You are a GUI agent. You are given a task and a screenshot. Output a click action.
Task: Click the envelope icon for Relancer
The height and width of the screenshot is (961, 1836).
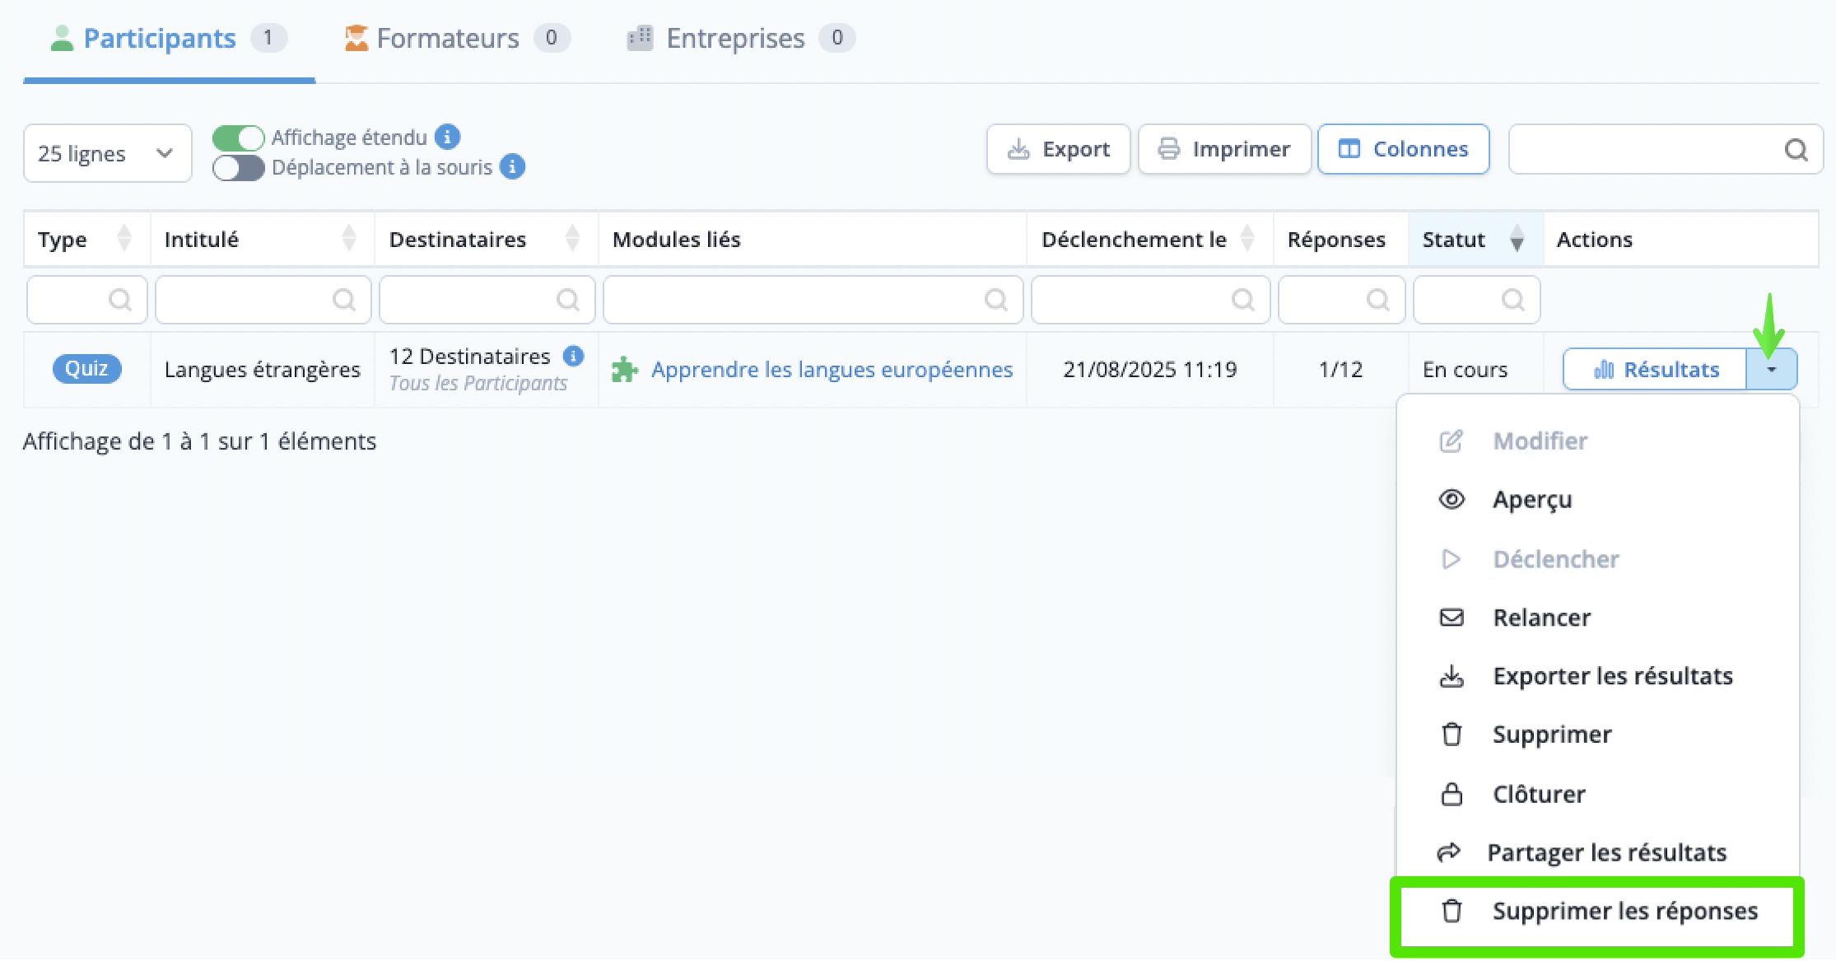[1452, 618]
